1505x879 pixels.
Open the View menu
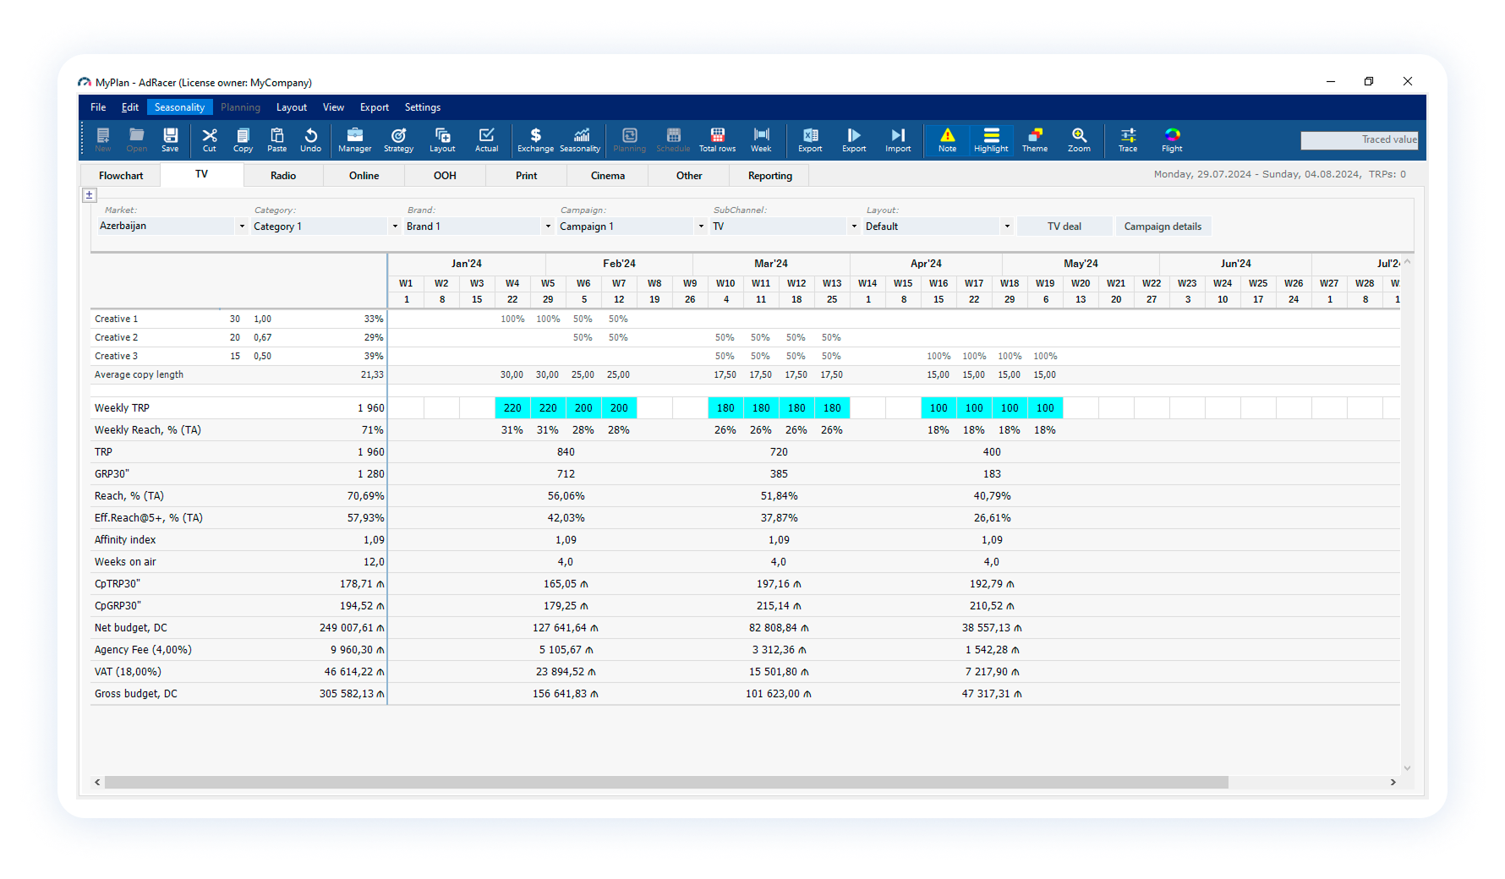[x=333, y=107]
